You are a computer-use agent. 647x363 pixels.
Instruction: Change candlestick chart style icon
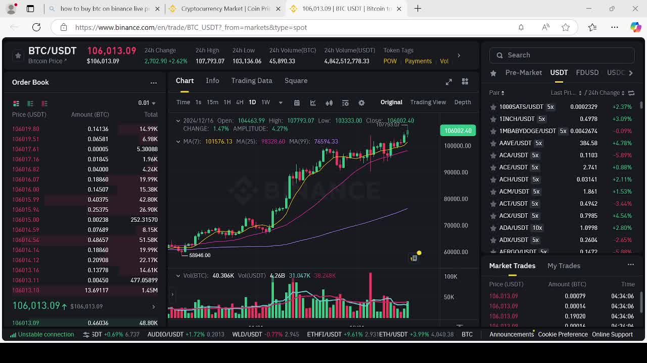click(x=329, y=103)
